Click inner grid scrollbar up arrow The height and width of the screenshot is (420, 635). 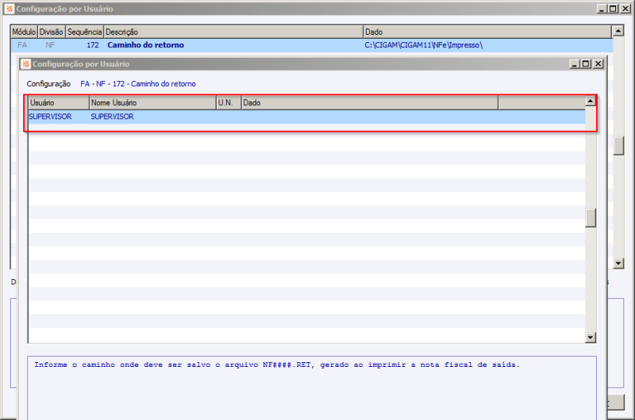point(591,101)
